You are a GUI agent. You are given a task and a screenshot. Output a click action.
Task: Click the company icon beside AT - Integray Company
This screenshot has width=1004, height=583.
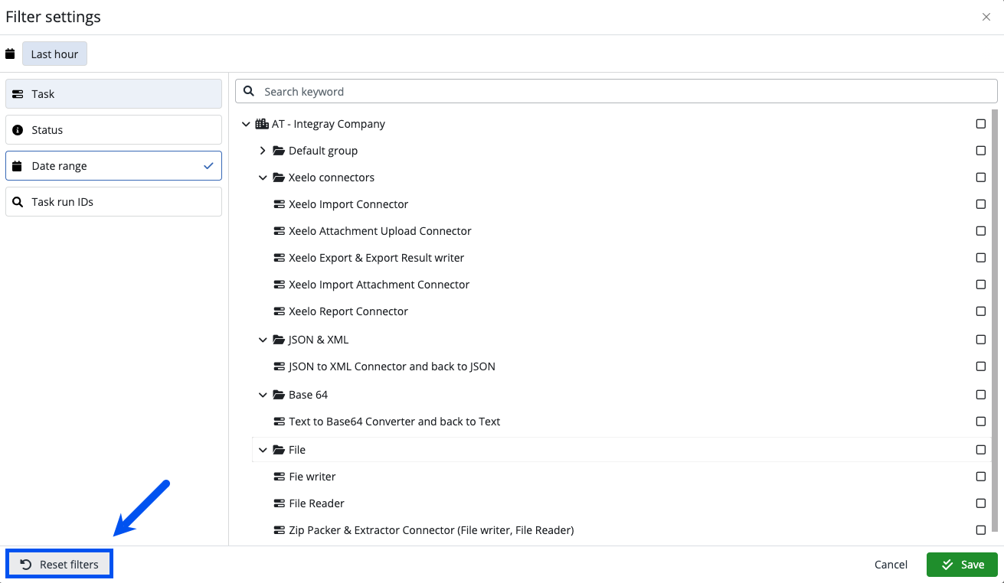262,123
